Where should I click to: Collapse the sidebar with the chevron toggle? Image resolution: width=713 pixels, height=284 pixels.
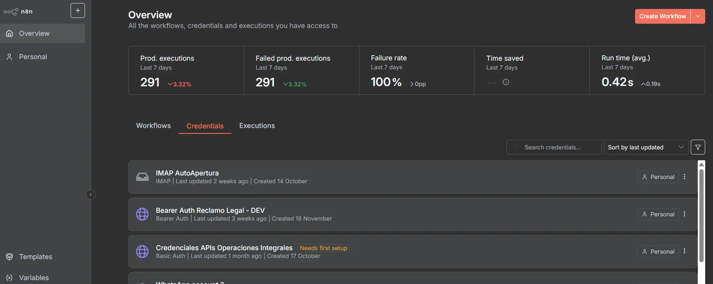click(91, 195)
